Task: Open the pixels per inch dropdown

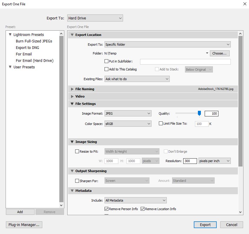Action: coord(215,161)
